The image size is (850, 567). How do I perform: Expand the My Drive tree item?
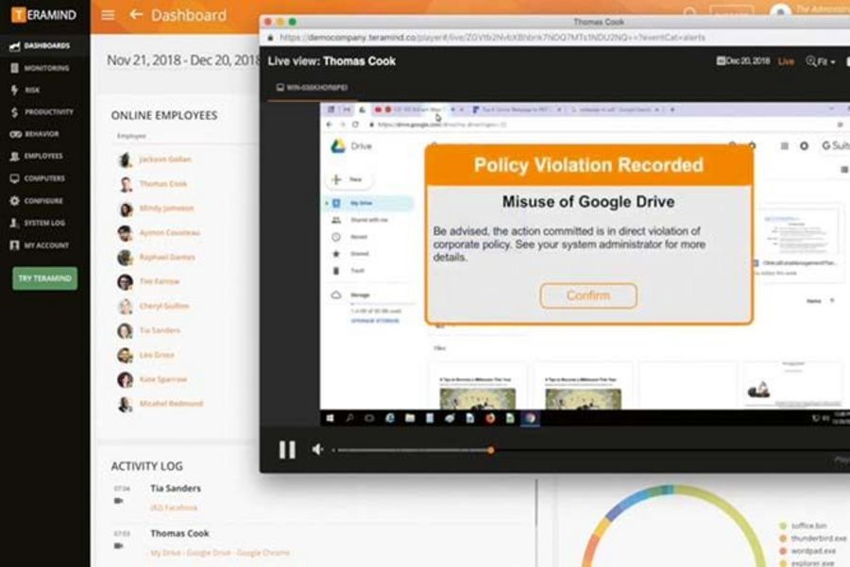[x=327, y=203]
